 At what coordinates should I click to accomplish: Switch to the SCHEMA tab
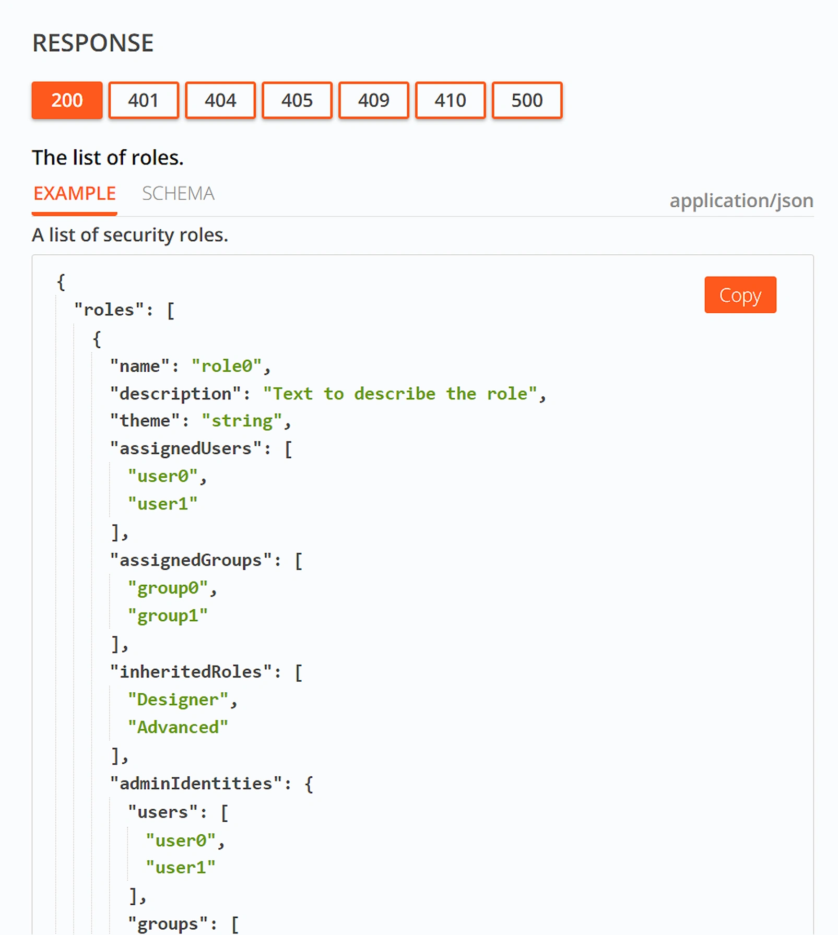(178, 193)
